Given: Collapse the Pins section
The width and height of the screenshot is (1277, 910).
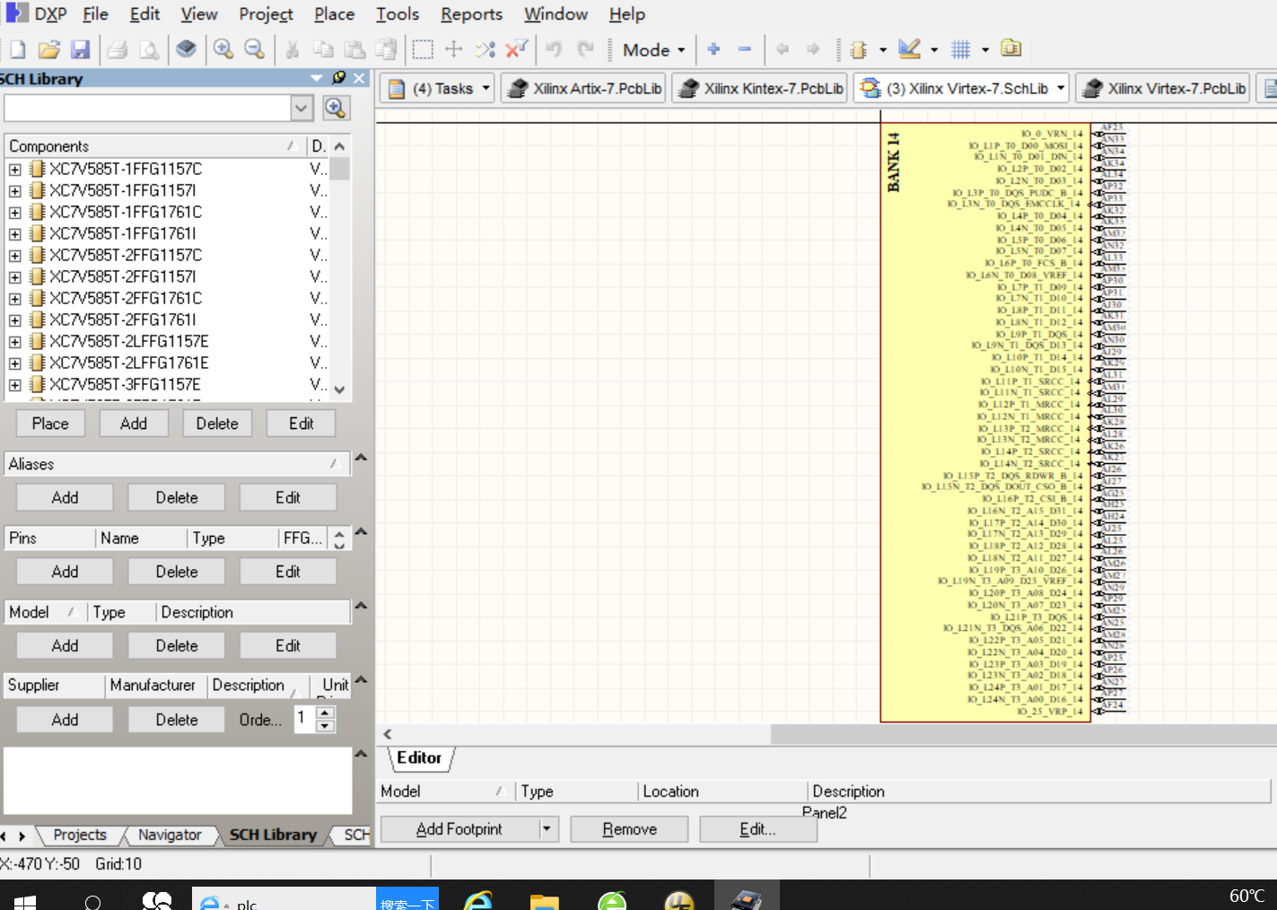Looking at the screenshot, I should 361,532.
